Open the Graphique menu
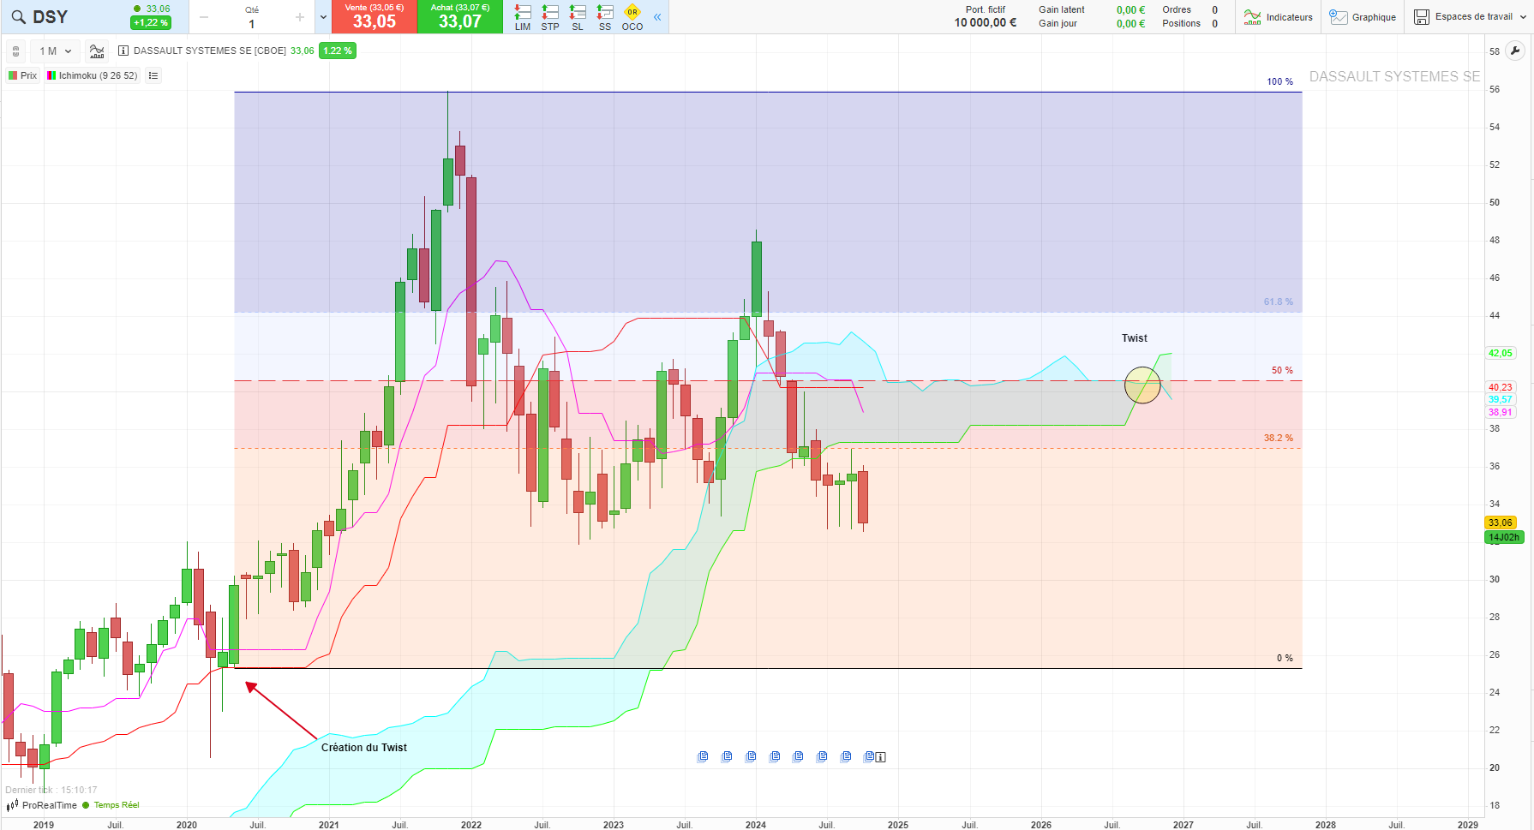The width and height of the screenshot is (1534, 830). click(1363, 17)
